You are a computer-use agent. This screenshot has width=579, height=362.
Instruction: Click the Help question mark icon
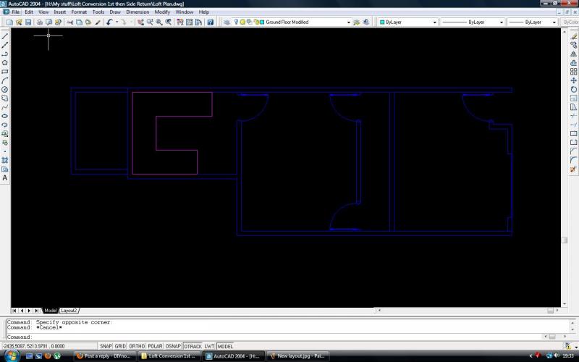point(210,22)
